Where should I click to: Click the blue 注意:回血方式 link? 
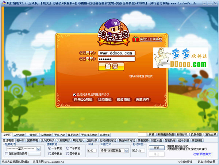pyautogui.click(x=202, y=154)
